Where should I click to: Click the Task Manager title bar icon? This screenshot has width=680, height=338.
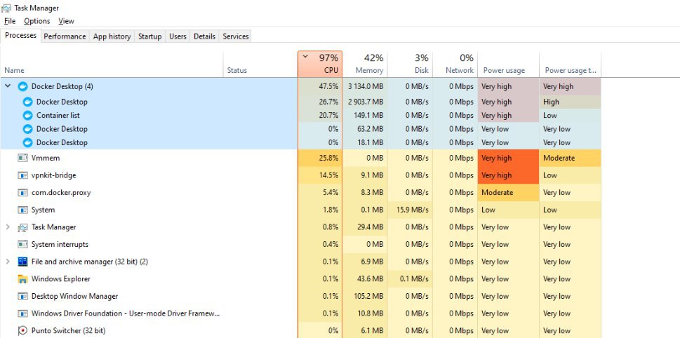[x=6, y=8]
